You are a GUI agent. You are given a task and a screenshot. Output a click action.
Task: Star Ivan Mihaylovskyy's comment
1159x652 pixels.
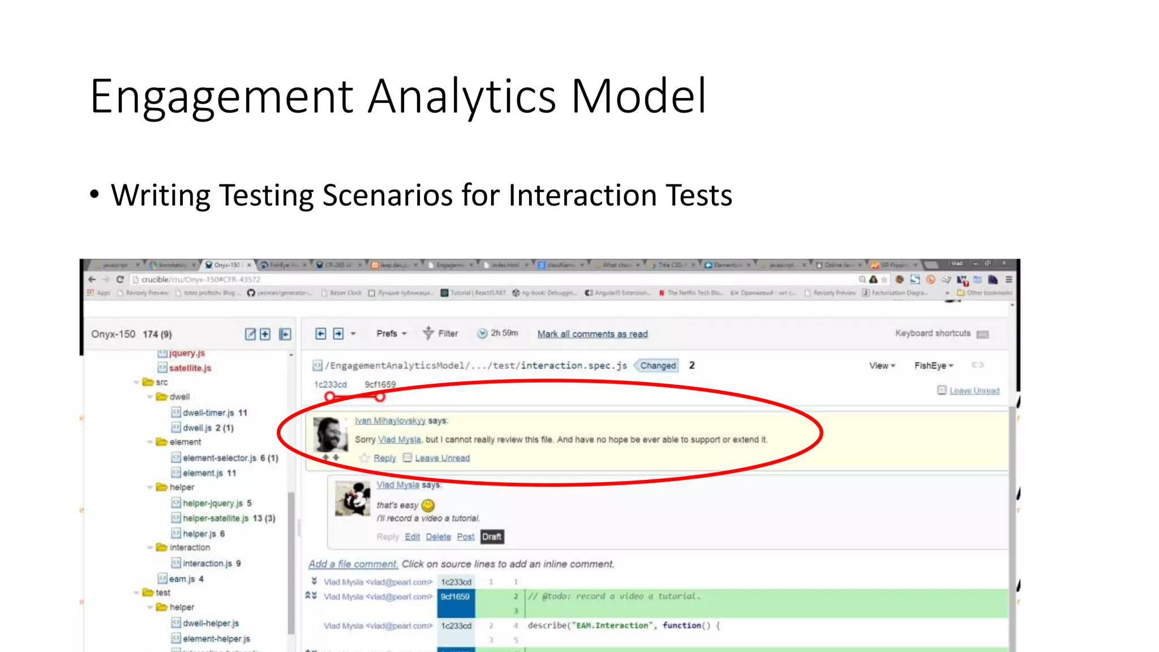point(364,457)
